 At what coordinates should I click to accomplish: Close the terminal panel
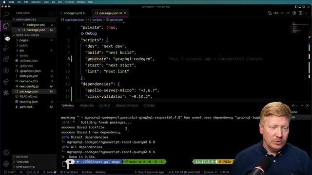coord(307,105)
